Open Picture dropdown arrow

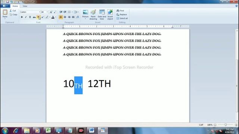click(x=86, y=19)
